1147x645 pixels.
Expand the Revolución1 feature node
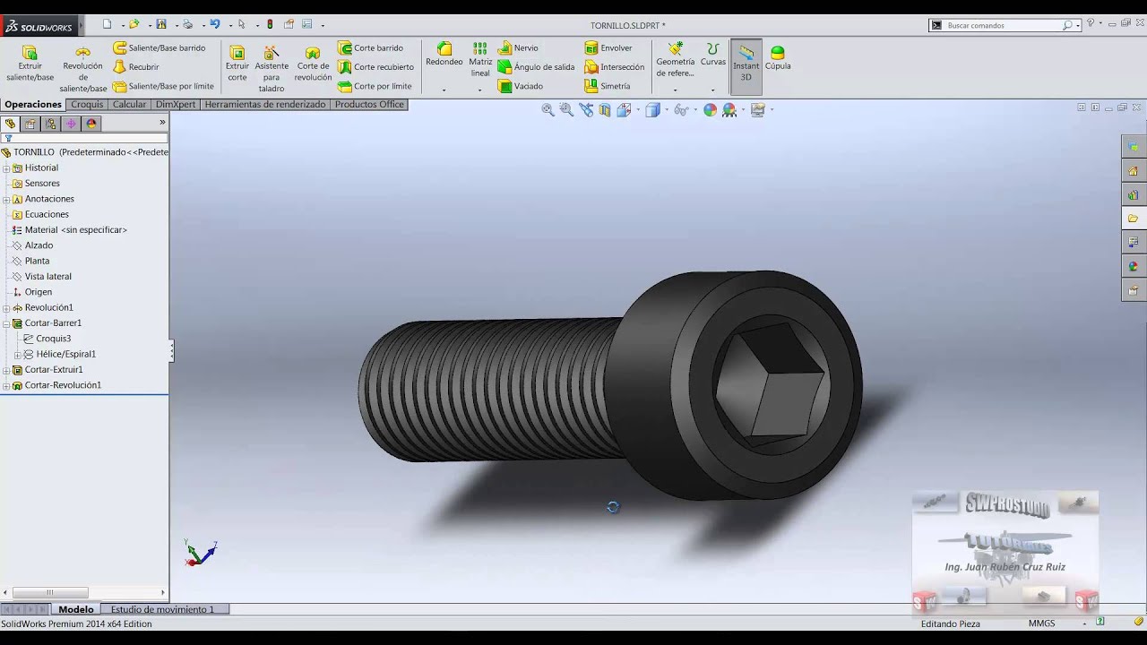[x=6, y=308]
